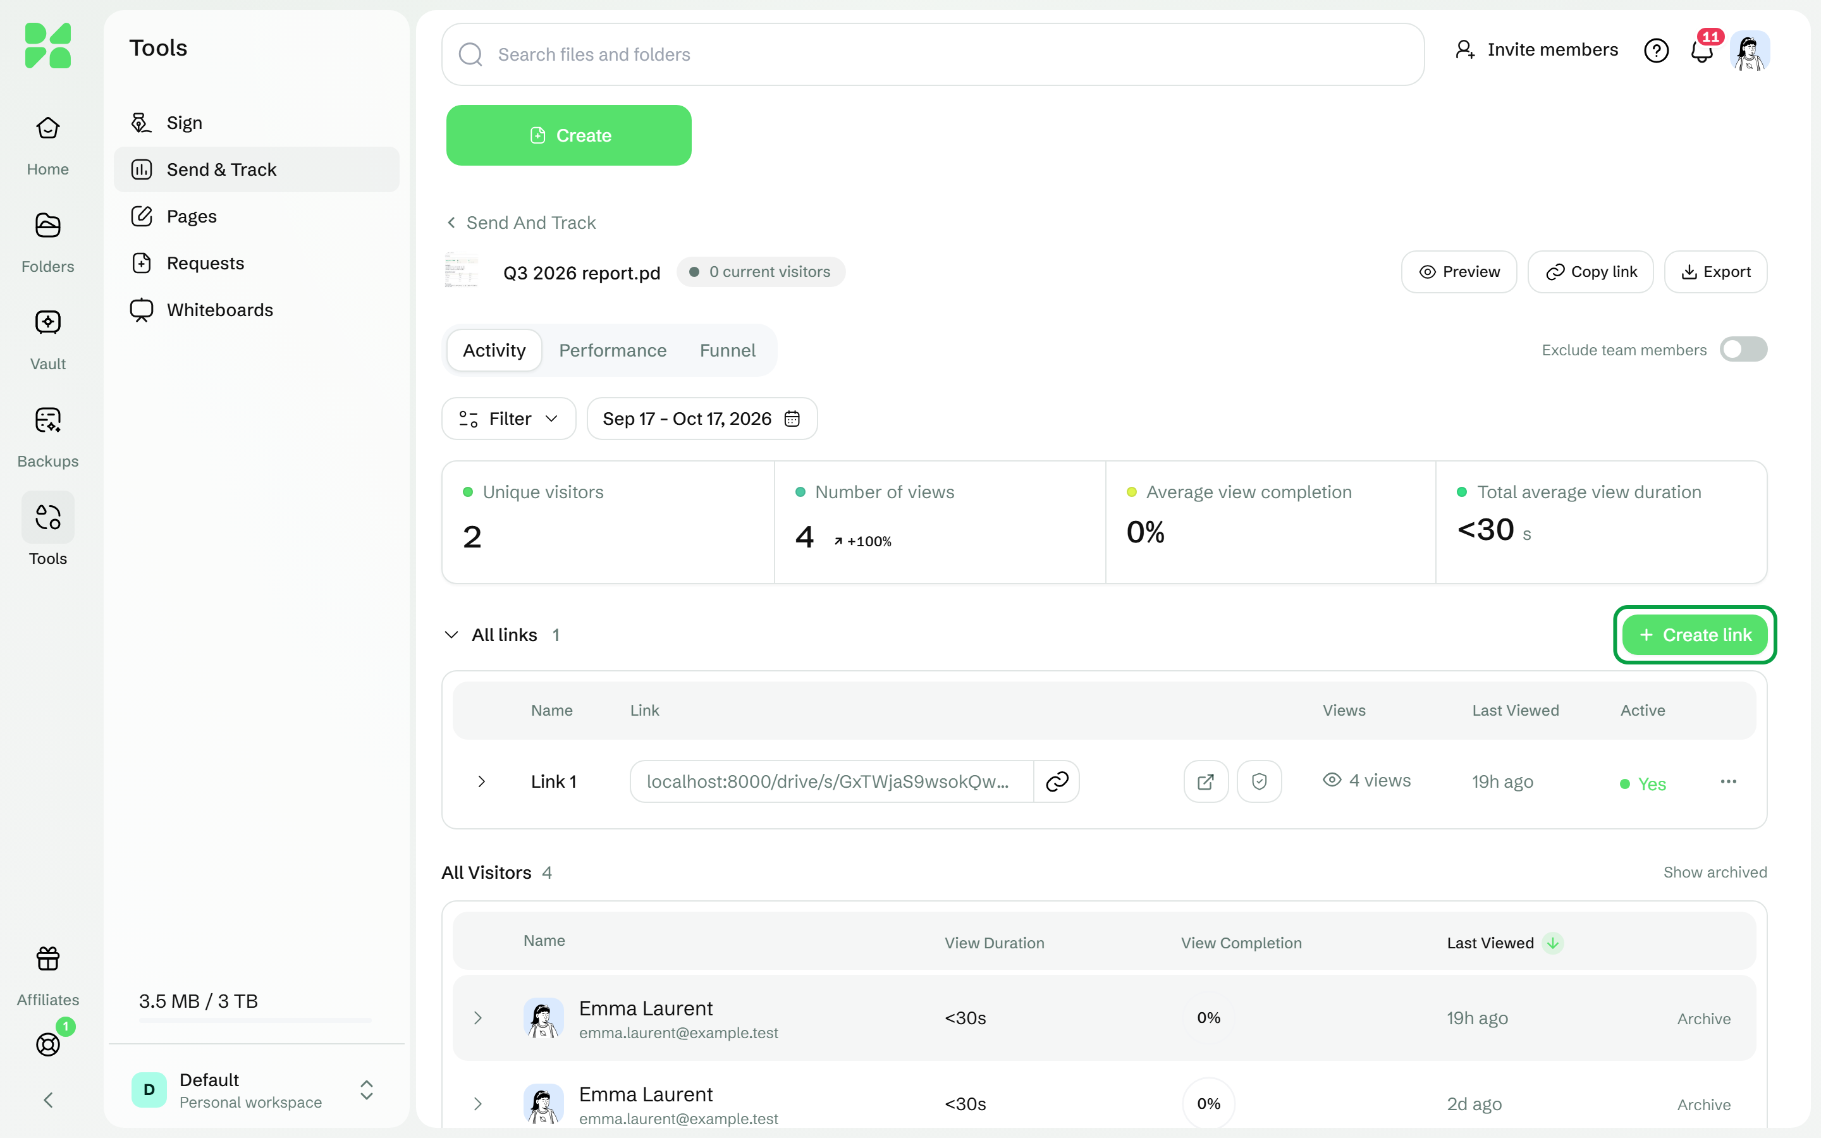
Task: Switch to the Activity tab
Action: (x=494, y=350)
